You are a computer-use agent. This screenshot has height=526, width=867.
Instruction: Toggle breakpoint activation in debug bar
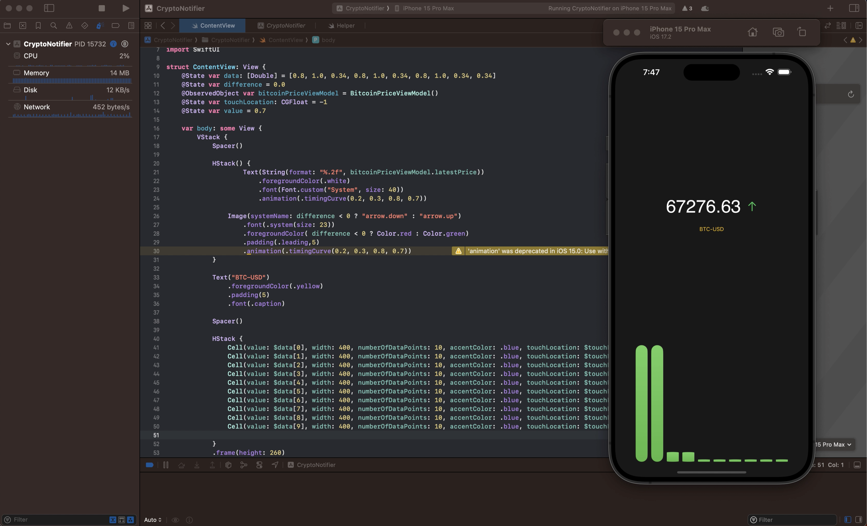click(150, 465)
